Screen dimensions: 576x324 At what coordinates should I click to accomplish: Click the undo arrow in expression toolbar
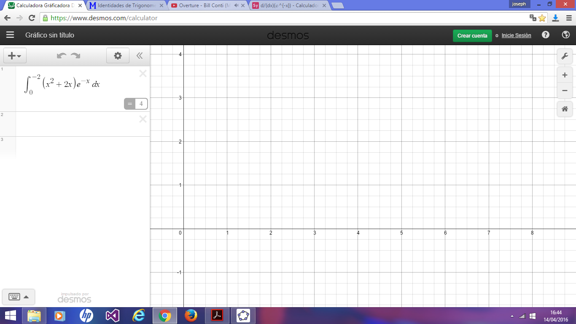pyautogui.click(x=62, y=56)
